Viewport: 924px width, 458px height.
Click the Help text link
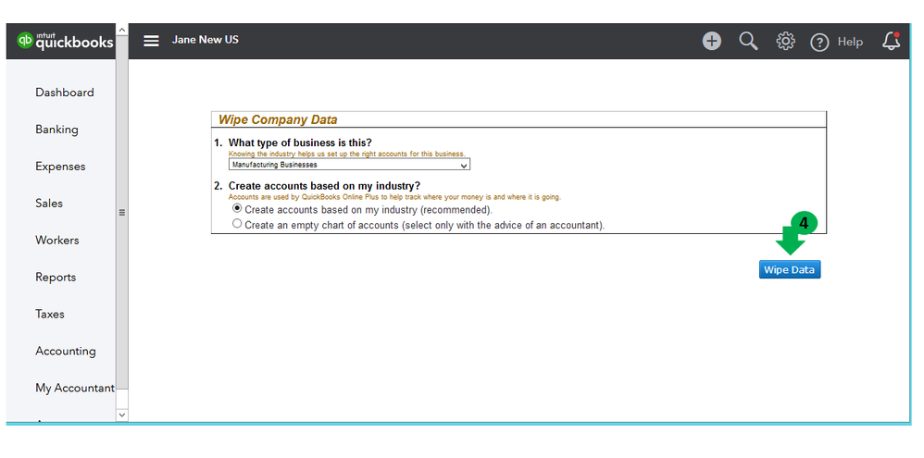(x=850, y=42)
